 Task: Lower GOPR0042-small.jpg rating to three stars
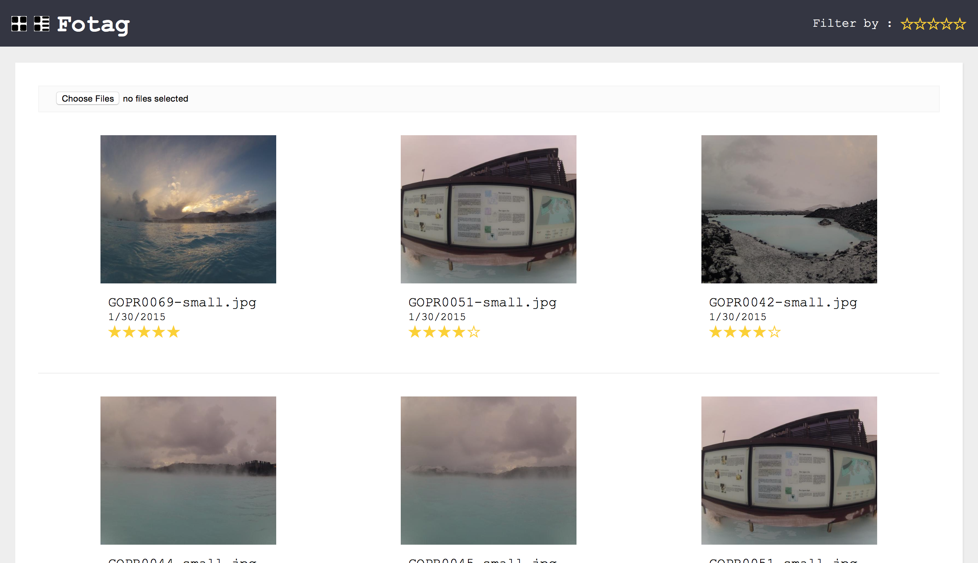[745, 332]
